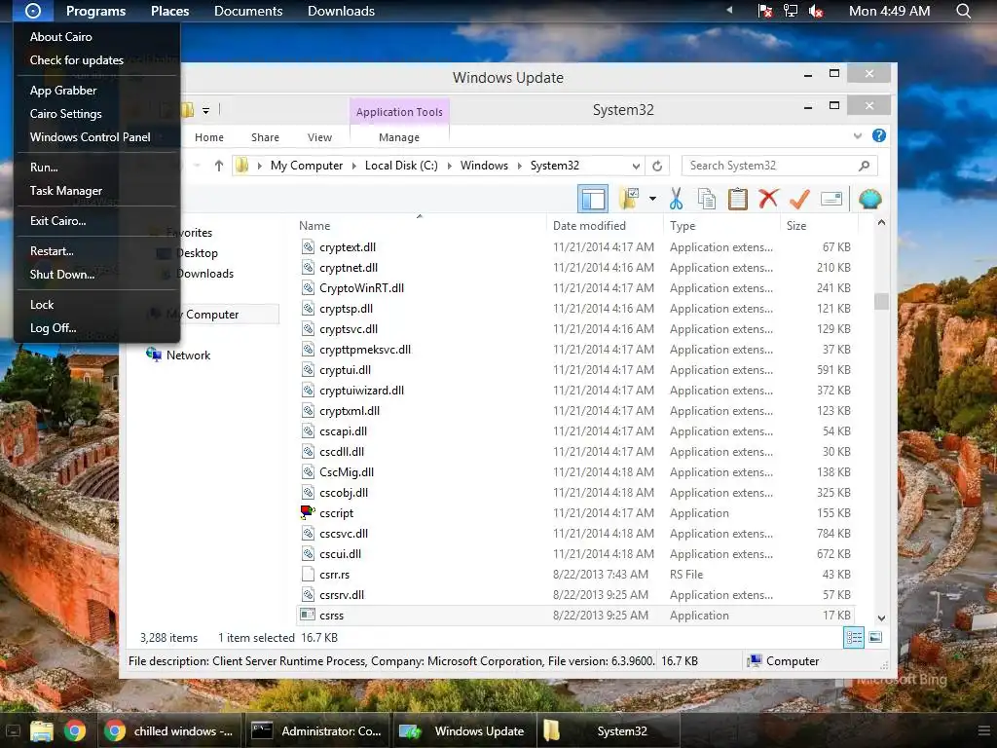The height and width of the screenshot is (748, 997).
Task: Switch to chilled windows Chrome task
Action: (169, 730)
